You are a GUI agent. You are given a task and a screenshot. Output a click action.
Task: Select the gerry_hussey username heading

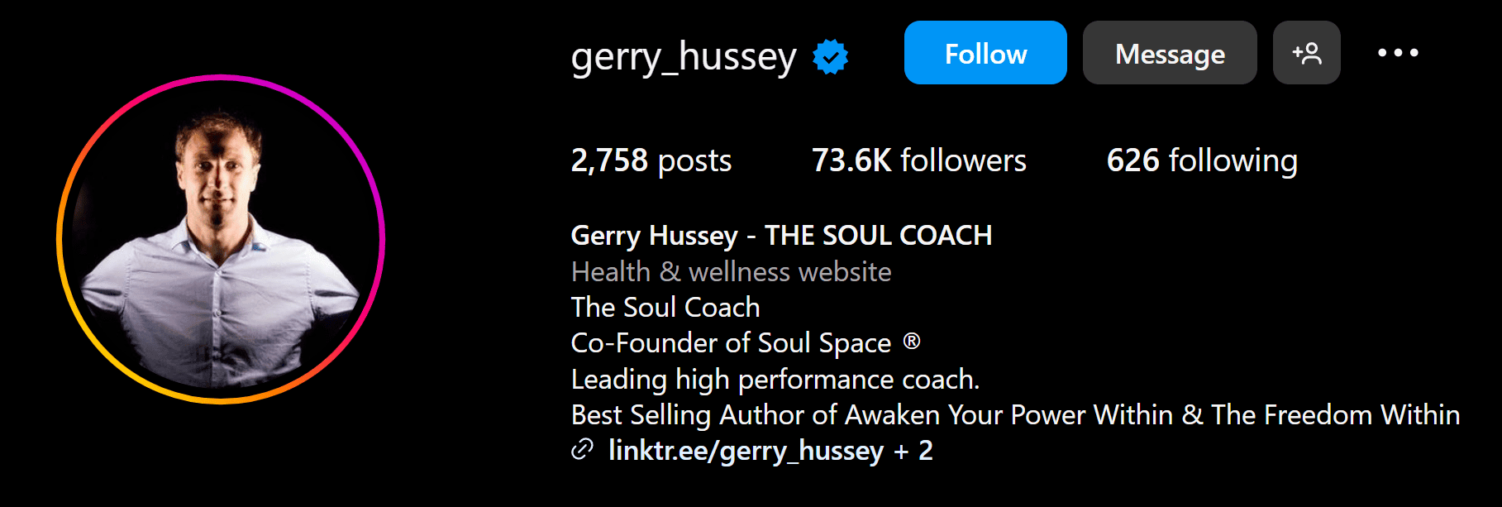click(x=684, y=57)
